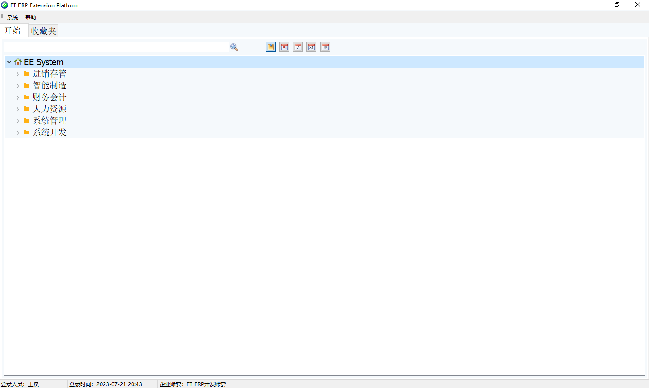Click the EE System home icon
The width and height of the screenshot is (649, 388).
tap(18, 62)
